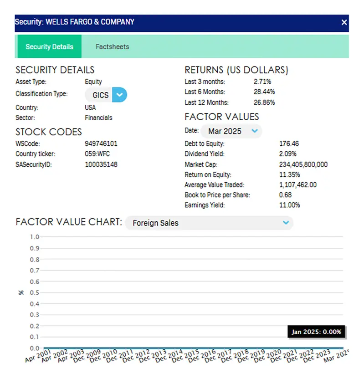Click the 1.0 label on chart y-axis
This screenshot has width=364, height=378.
click(34, 237)
